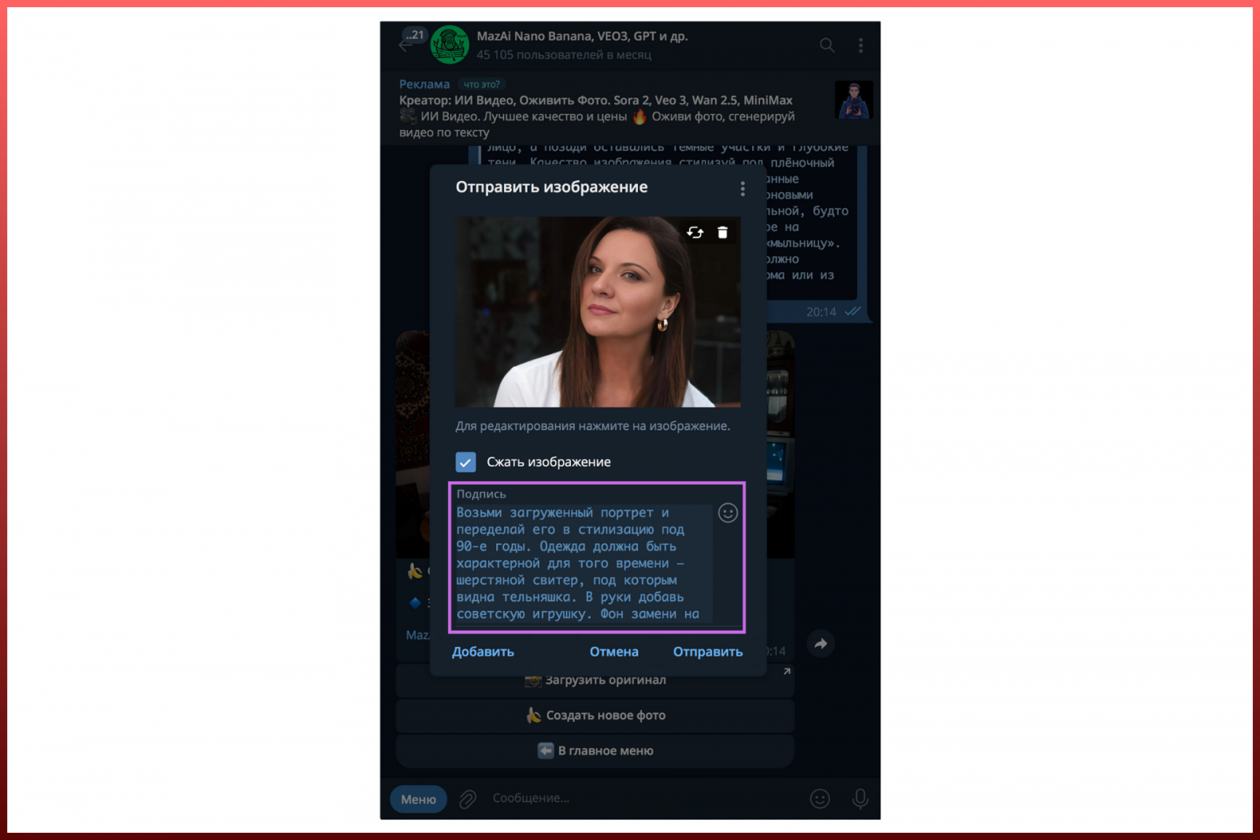Open emoji picker in caption field

[x=728, y=513]
